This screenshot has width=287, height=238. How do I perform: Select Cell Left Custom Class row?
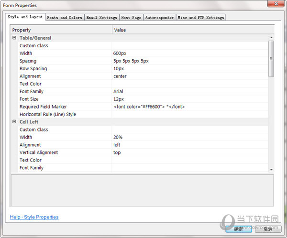(143, 130)
